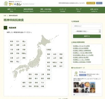Go to TOP in the breadcrumb
The width and height of the screenshot is (105, 99).
point(5,16)
